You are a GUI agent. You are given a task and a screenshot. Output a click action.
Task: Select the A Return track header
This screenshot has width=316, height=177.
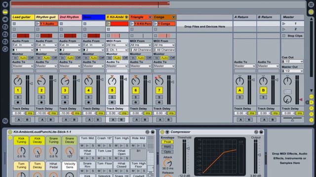pos(245,17)
